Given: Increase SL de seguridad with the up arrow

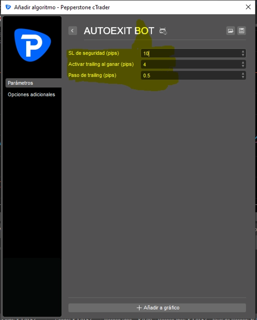Looking at the screenshot, I should click(x=243, y=52).
